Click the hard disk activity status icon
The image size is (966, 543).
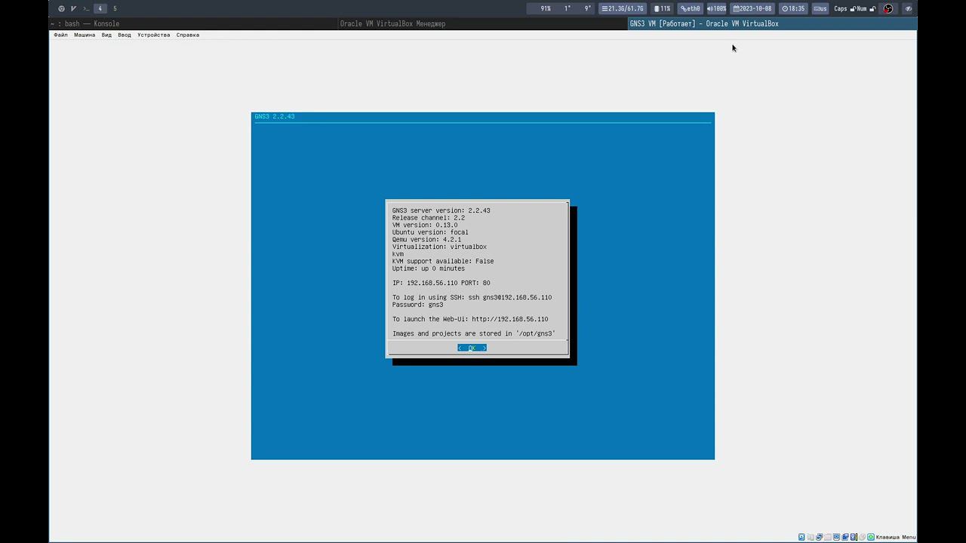click(x=801, y=537)
